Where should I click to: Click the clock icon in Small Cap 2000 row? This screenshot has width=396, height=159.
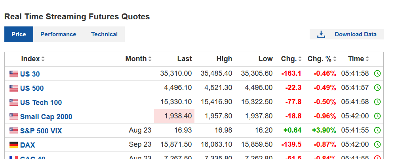pyautogui.click(x=377, y=116)
